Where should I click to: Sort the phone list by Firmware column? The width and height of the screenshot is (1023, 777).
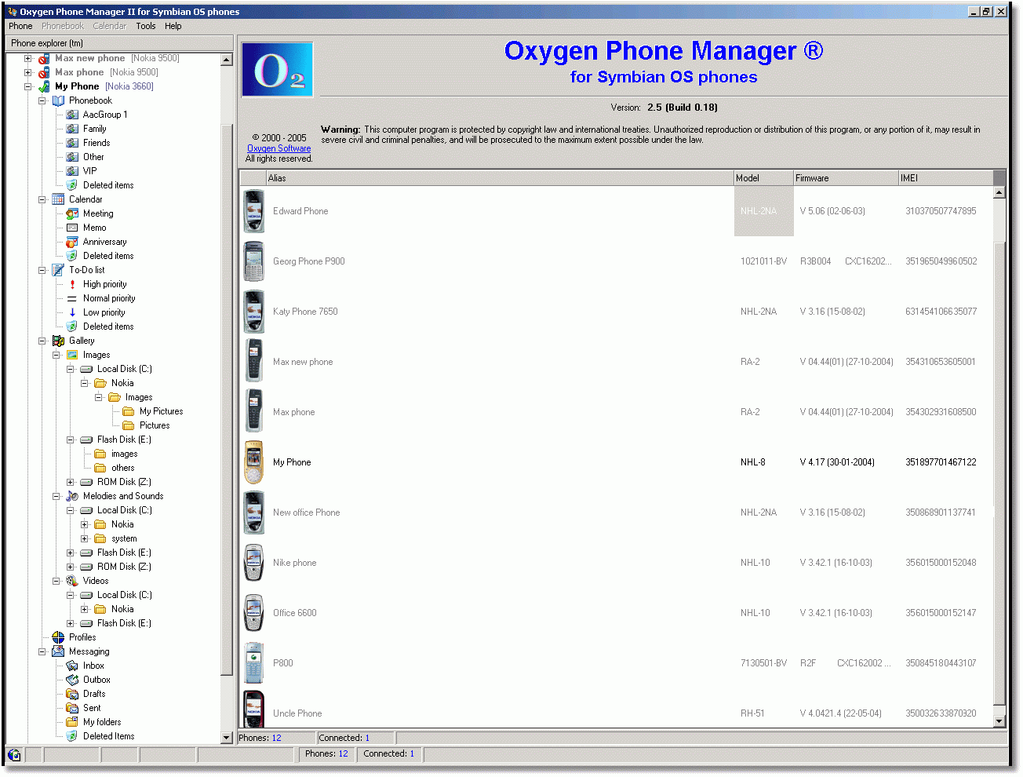pyautogui.click(x=846, y=178)
